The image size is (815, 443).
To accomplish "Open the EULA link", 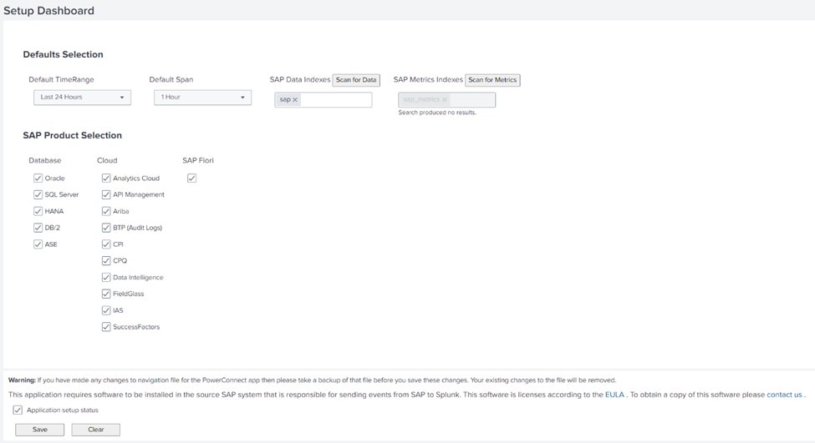I will (614, 395).
